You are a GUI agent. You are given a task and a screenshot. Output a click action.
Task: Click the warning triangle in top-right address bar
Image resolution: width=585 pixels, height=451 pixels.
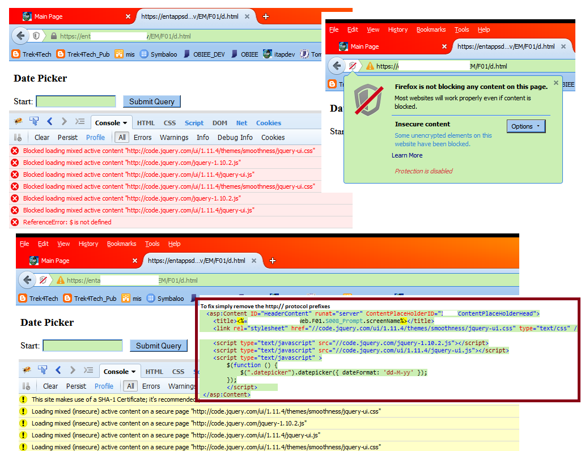(370, 66)
